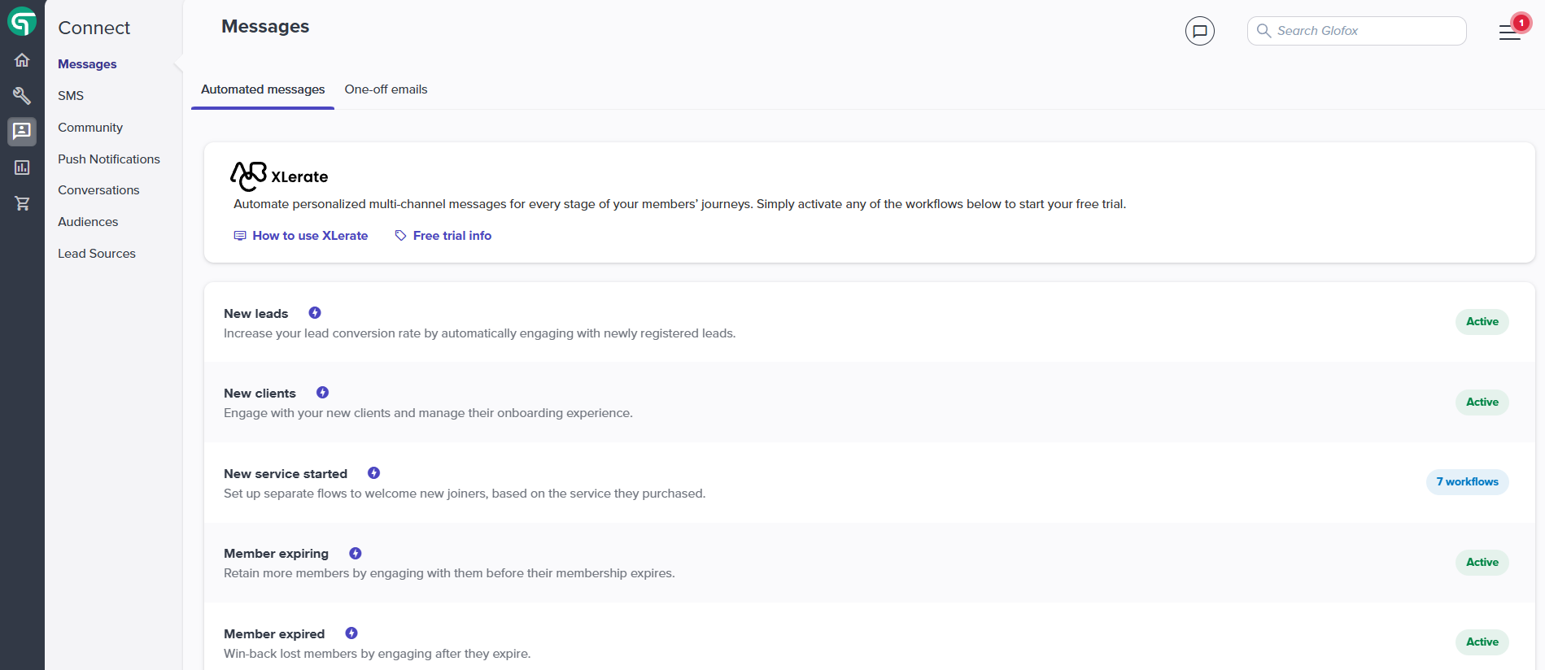The width and height of the screenshot is (1545, 670).
Task: Click description 'Engage with your new clients and manage'
Action: [428, 413]
